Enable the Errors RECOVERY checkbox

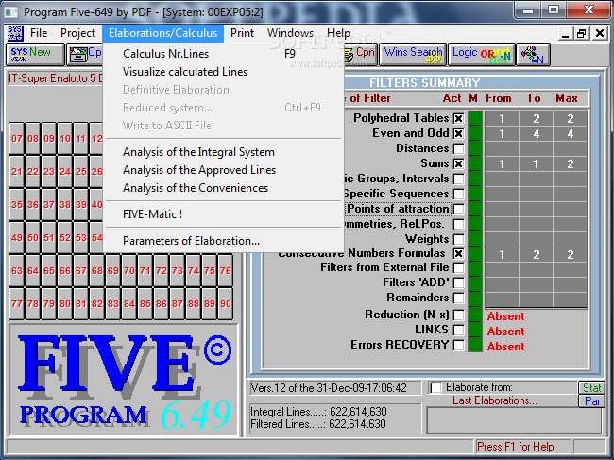click(x=458, y=346)
